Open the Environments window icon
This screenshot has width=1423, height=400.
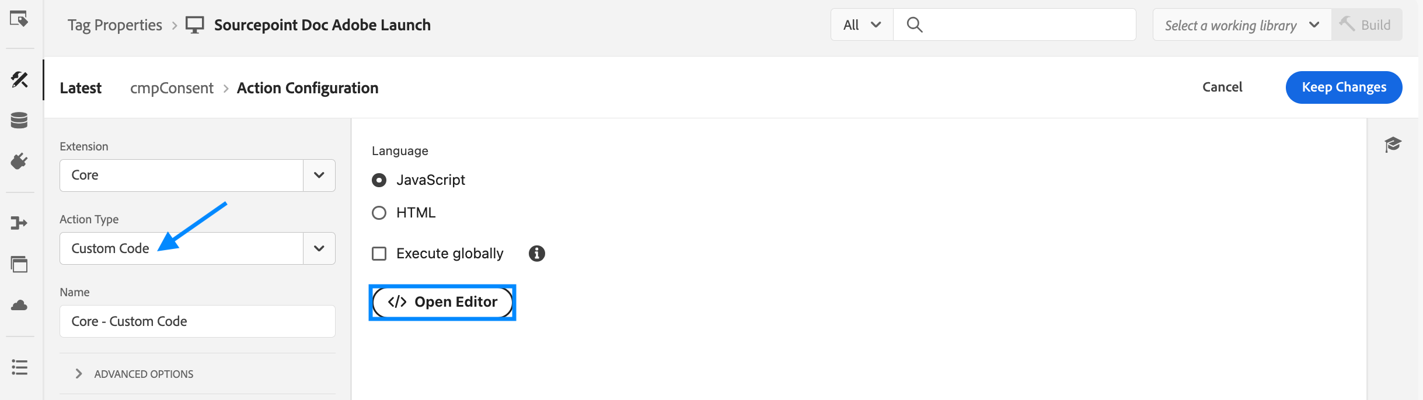[19, 264]
